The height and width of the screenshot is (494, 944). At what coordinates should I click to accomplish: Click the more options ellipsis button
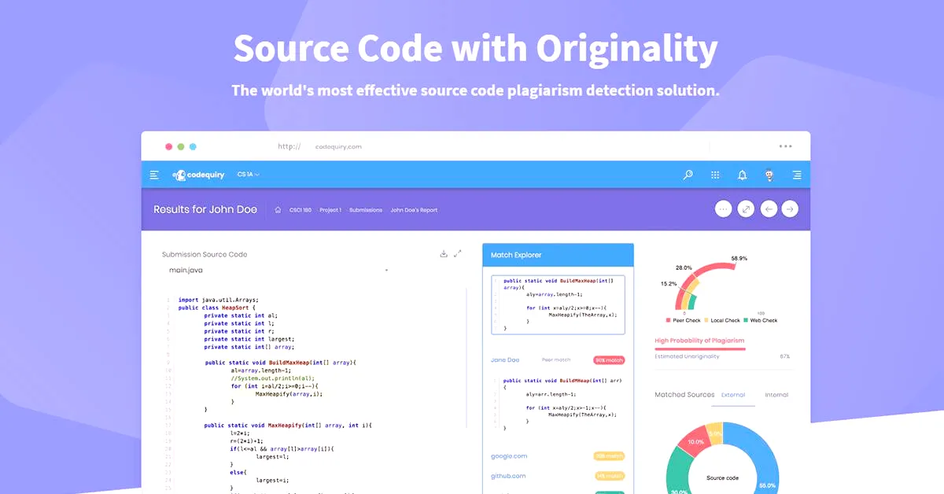(x=724, y=209)
